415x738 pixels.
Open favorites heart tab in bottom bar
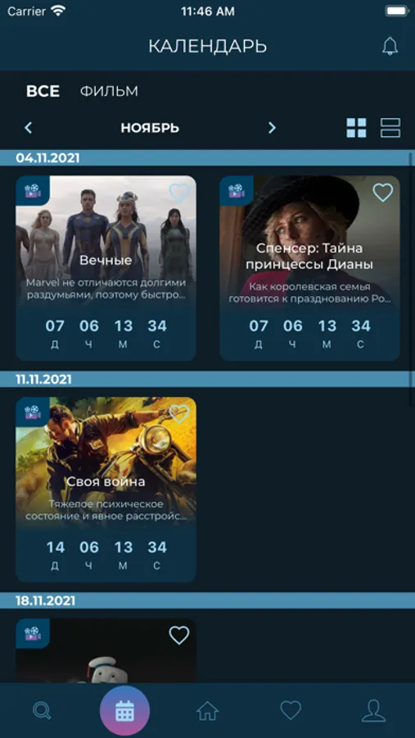(291, 710)
